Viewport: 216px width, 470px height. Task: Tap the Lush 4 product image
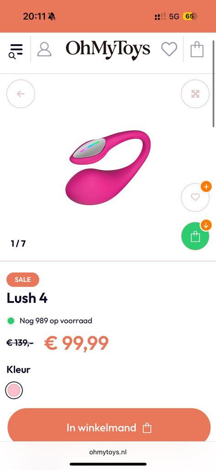point(108,168)
